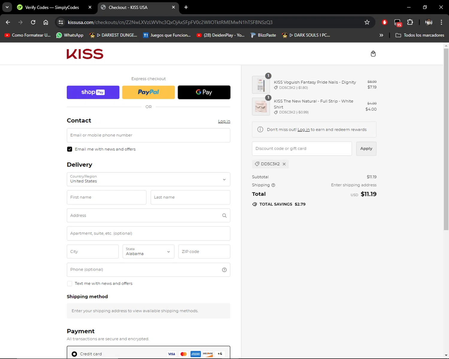
Task: Go back with the browser back arrow
Action: [8, 22]
